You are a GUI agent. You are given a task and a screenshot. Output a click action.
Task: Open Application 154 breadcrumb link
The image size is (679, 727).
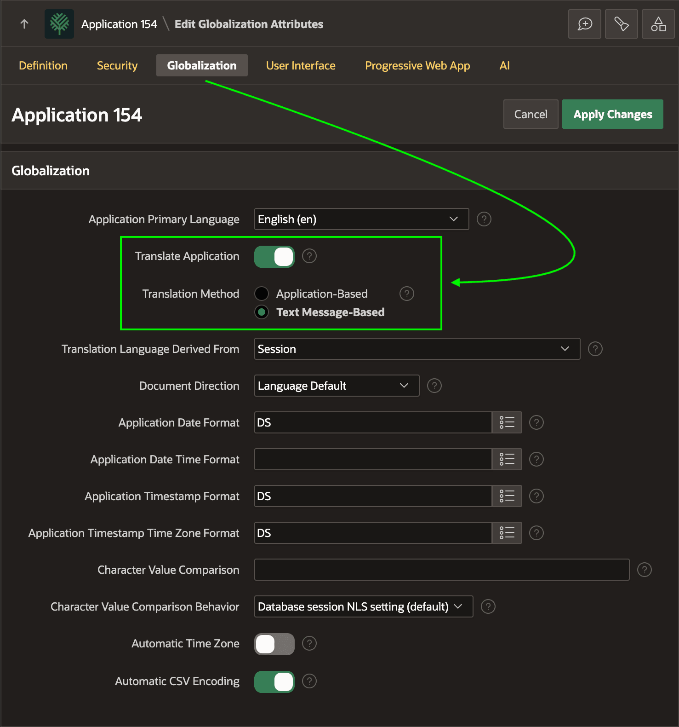(119, 24)
